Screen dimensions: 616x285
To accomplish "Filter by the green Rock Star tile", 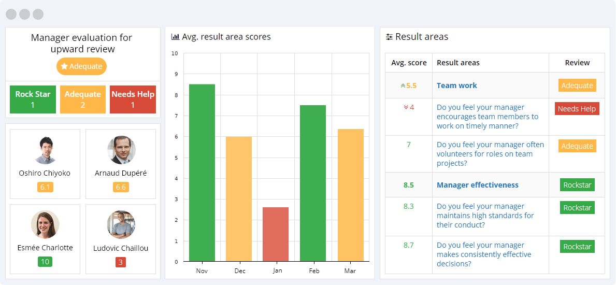I will 33,99.
